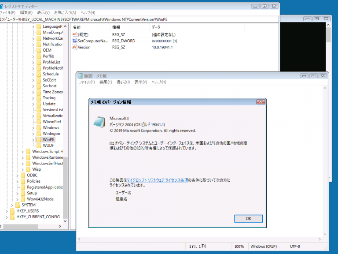Screen dimensions: 338x254
Task: Select the SeCEdit folder icon
Action: [x=39, y=80]
